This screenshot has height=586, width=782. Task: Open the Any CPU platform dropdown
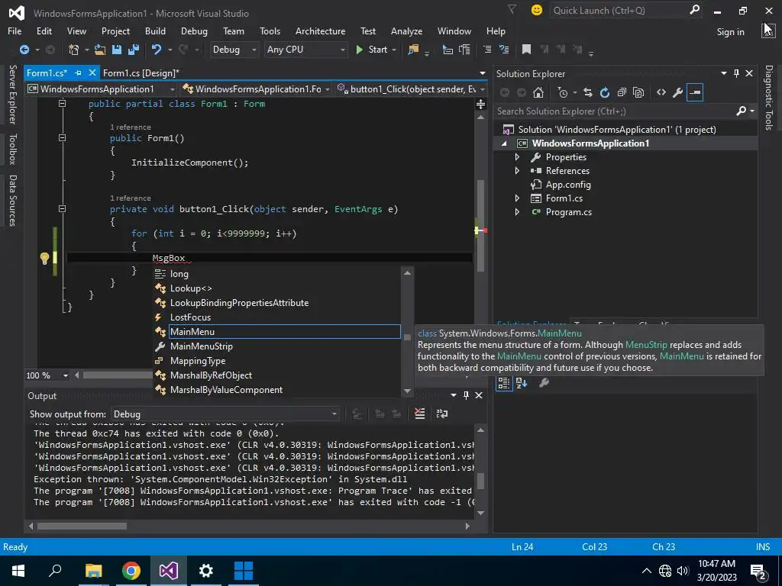coord(305,50)
